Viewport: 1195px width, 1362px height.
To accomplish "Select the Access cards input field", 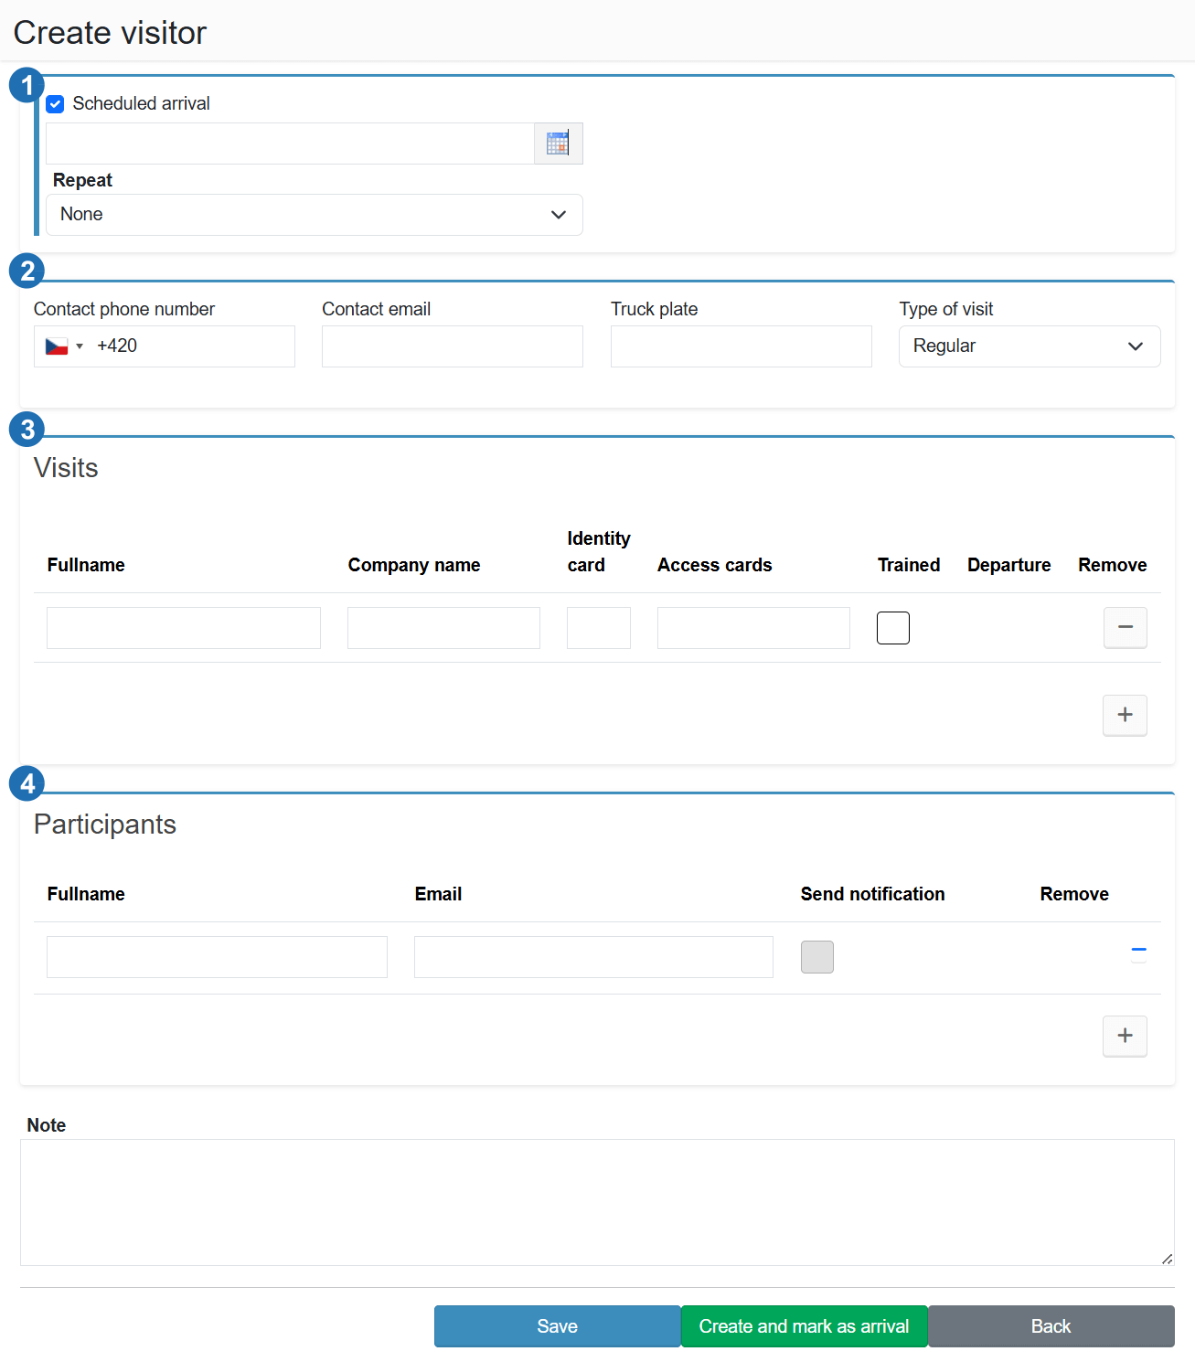I will 752,628.
